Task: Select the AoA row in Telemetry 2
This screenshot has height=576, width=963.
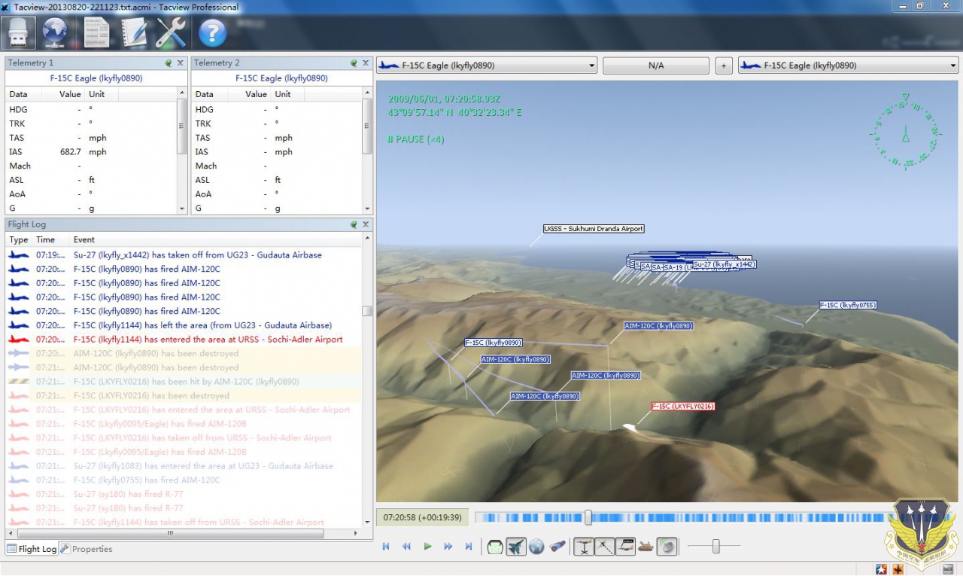Action: (x=277, y=194)
